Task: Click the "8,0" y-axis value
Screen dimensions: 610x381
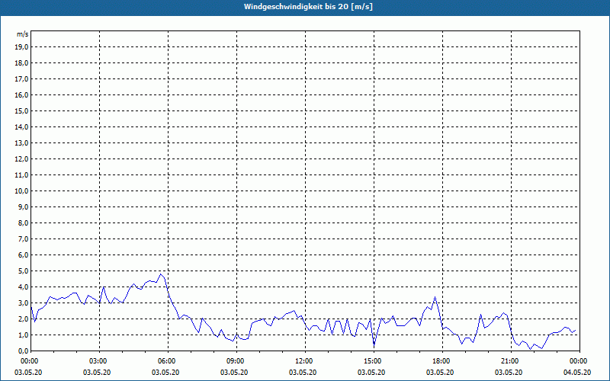Action: [x=24, y=223]
